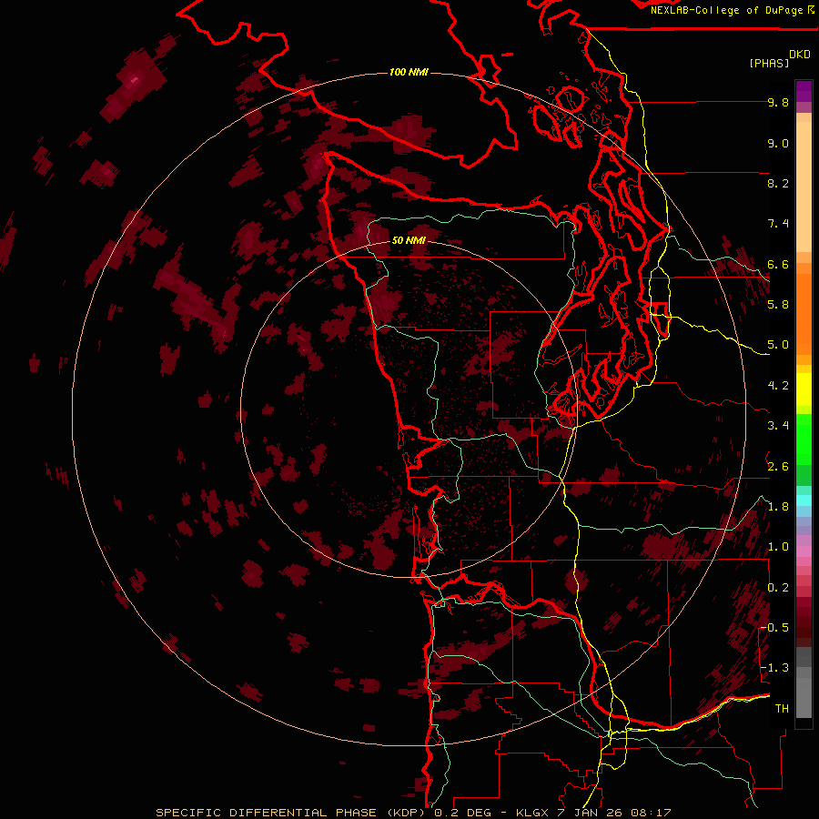Select the 9.0 value on the color scale
The width and height of the screenshot is (819, 819).
point(778,143)
